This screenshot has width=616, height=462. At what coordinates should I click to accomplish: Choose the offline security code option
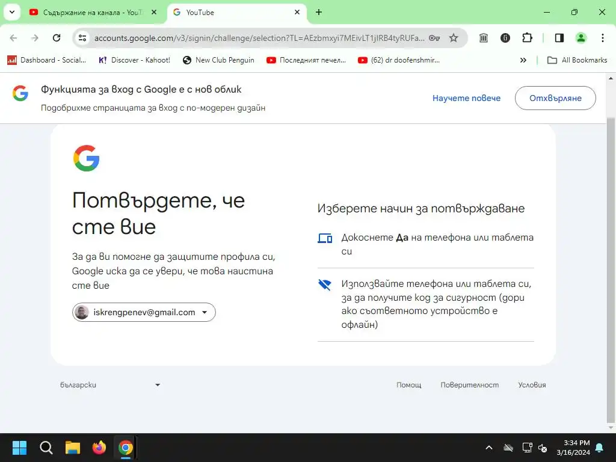[426, 304]
